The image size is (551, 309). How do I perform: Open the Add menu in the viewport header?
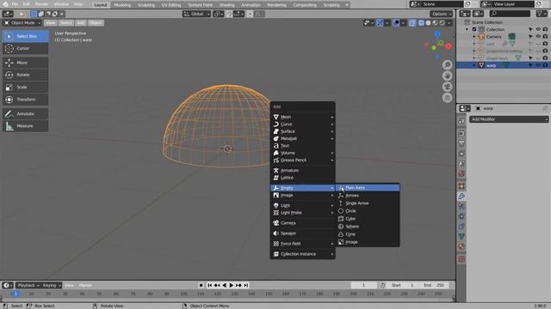coord(80,23)
